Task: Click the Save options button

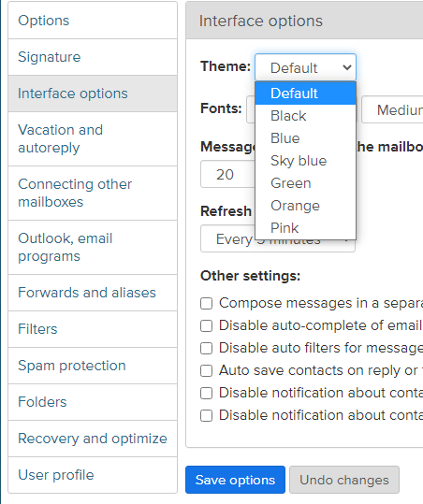Action: pyautogui.click(x=235, y=480)
